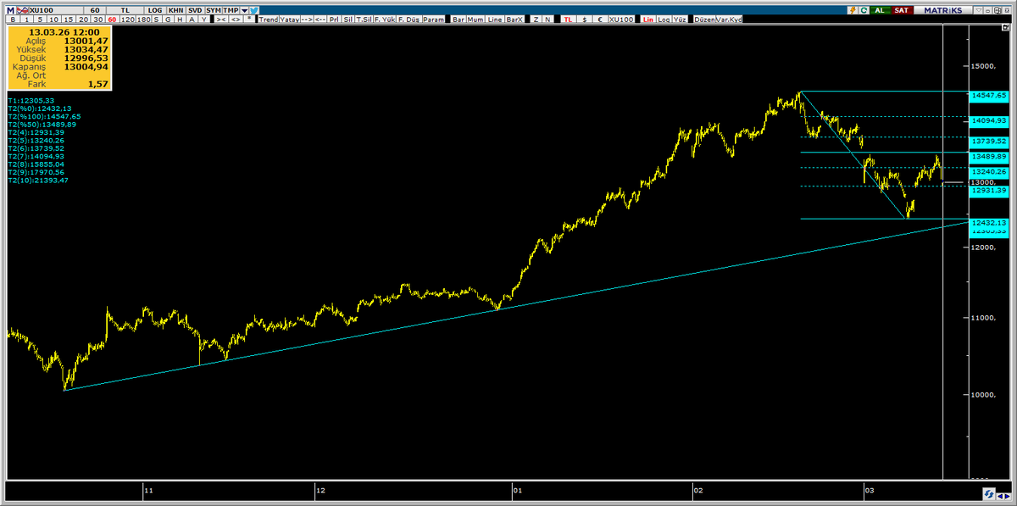The image size is (1017, 506).
Task: Click the lightning bolt icon
Action: pos(854,9)
